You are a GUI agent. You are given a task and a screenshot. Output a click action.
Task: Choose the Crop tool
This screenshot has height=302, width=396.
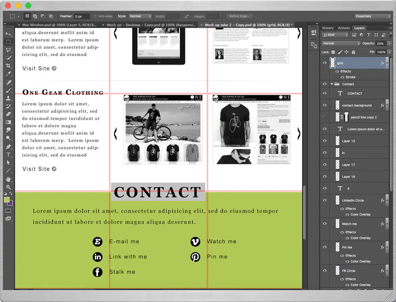pyautogui.click(x=8, y=66)
